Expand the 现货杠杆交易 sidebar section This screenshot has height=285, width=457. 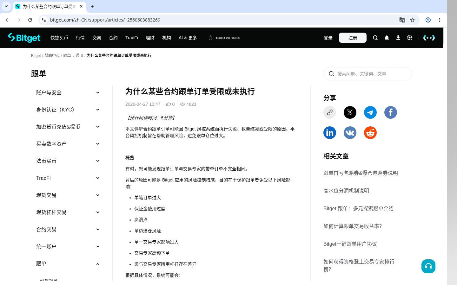68,212
